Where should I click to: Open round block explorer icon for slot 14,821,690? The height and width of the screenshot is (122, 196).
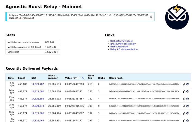click(188, 92)
